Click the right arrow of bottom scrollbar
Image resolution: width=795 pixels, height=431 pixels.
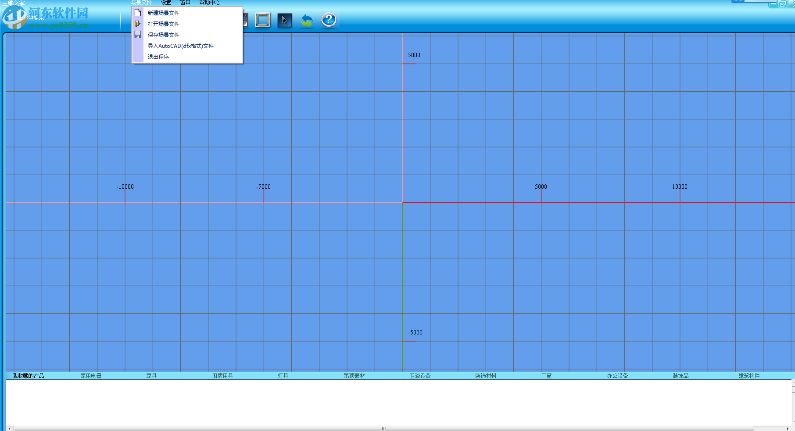click(788, 428)
